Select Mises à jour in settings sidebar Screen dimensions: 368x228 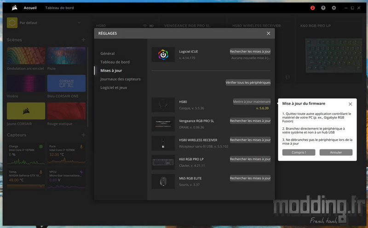coord(111,70)
